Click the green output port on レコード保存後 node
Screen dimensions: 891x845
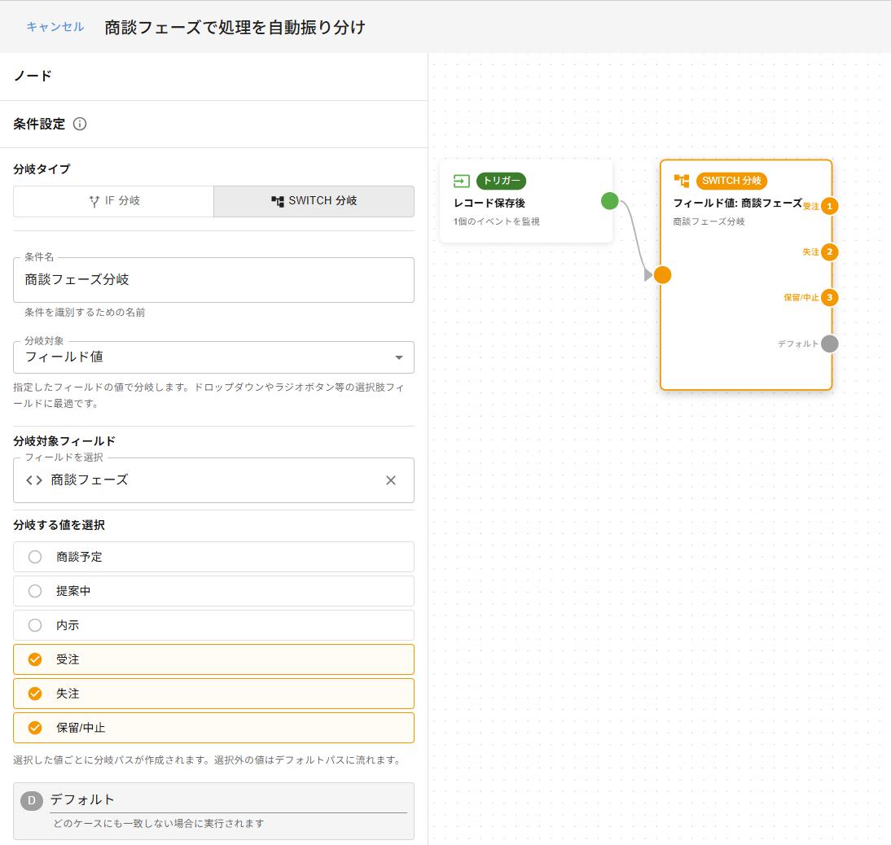coord(609,201)
